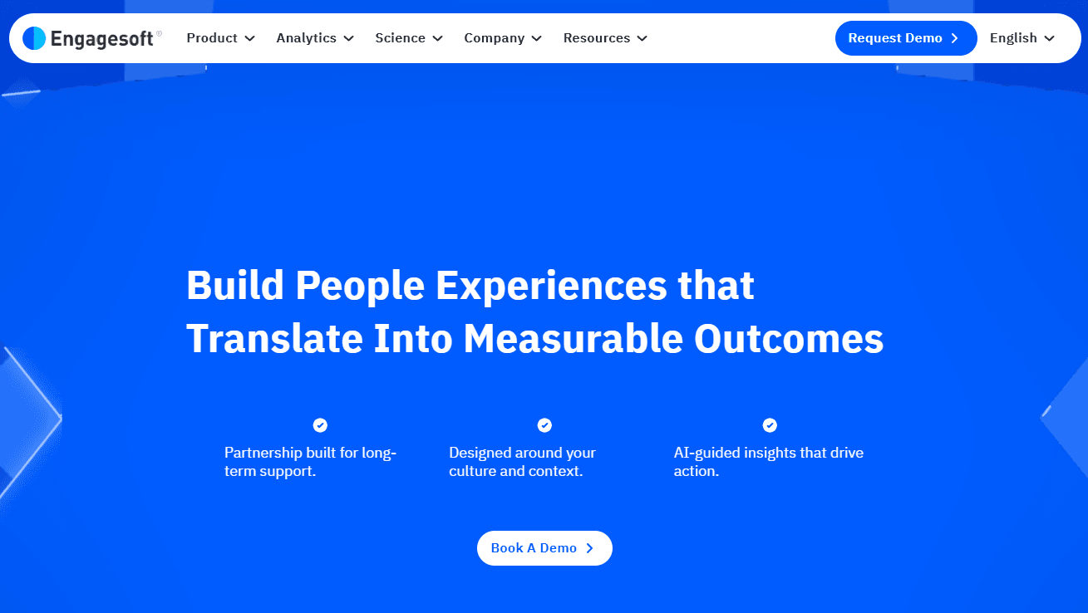Click the AI-guided insights that drive action text
Screen dimensions: 1088x613
(x=769, y=462)
